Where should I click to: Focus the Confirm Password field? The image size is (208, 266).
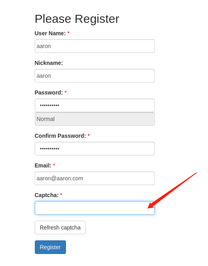click(x=95, y=149)
